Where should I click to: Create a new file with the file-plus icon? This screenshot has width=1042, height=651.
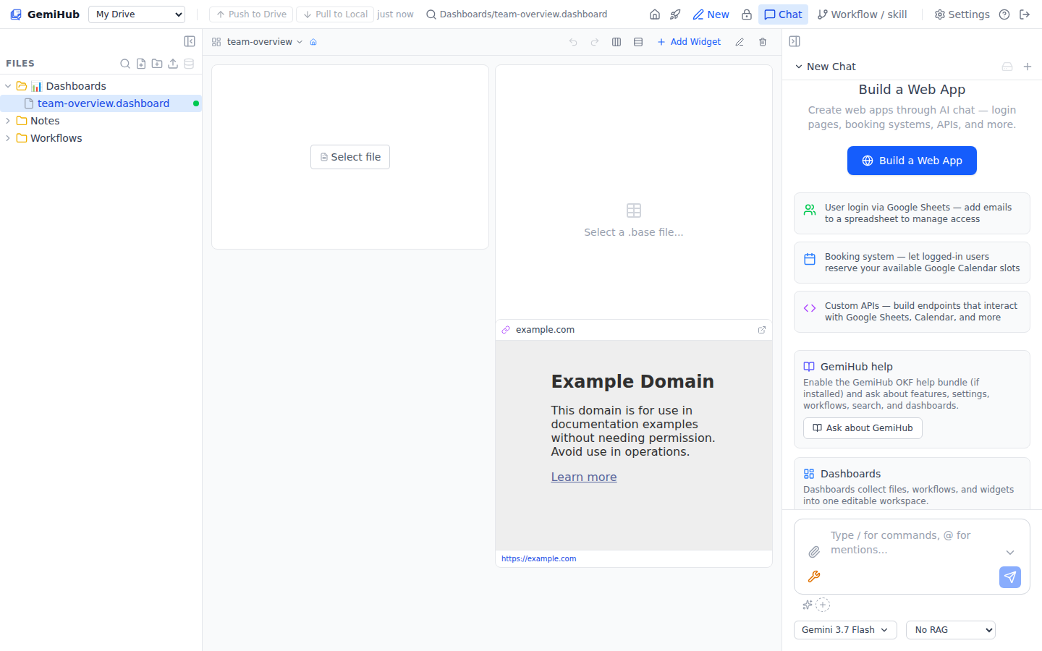click(x=141, y=64)
